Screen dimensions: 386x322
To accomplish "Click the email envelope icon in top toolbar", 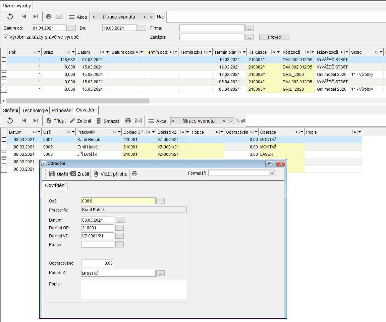I will (59, 16).
